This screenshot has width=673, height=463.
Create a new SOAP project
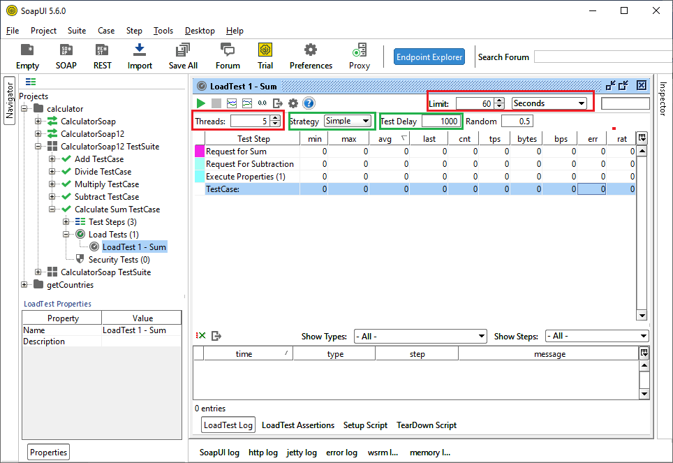[x=66, y=50]
